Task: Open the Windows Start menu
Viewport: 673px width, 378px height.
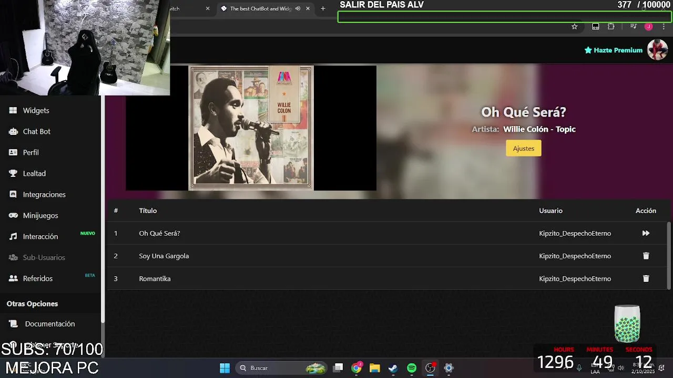Action: click(225, 368)
